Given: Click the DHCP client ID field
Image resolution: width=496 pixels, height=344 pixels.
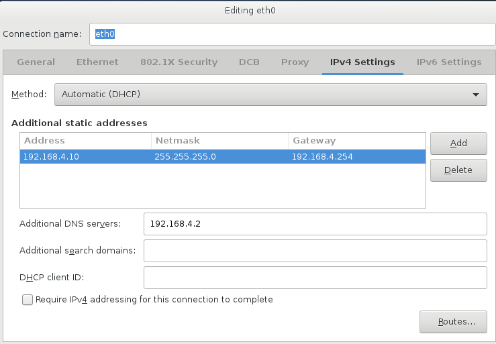Looking at the screenshot, I should (x=315, y=277).
